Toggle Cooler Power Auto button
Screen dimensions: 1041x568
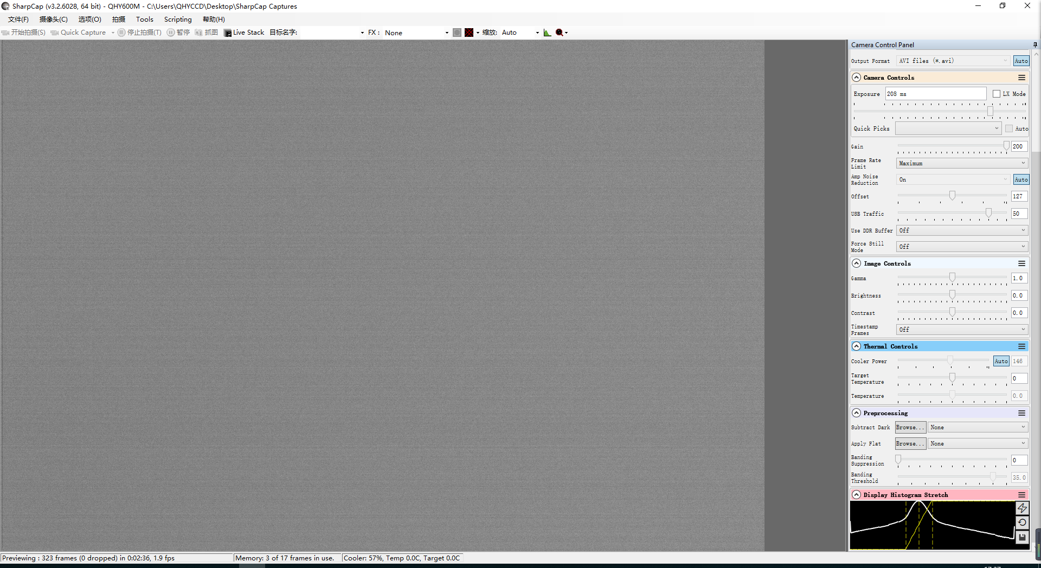(x=1001, y=361)
